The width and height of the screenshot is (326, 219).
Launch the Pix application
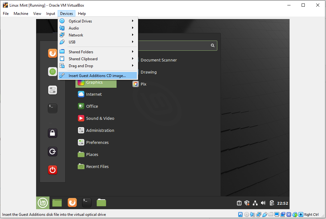coord(143,84)
